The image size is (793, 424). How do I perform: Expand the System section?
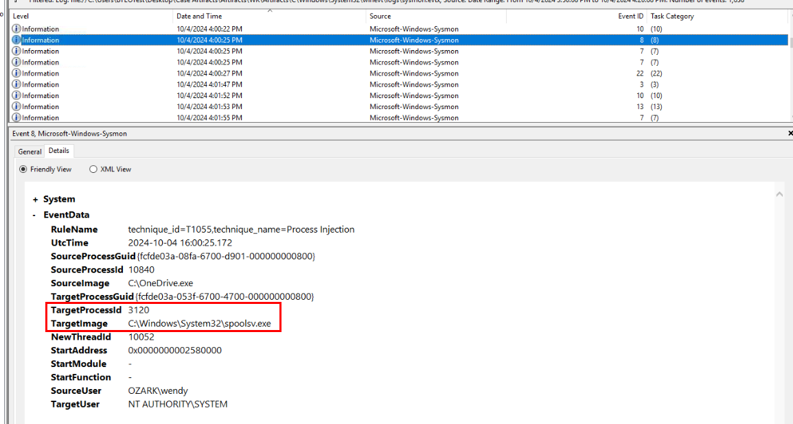tap(35, 200)
